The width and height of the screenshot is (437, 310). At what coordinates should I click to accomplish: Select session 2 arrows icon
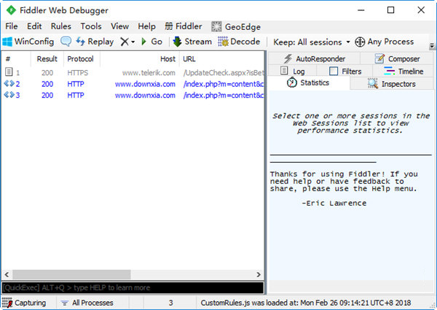point(9,83)
